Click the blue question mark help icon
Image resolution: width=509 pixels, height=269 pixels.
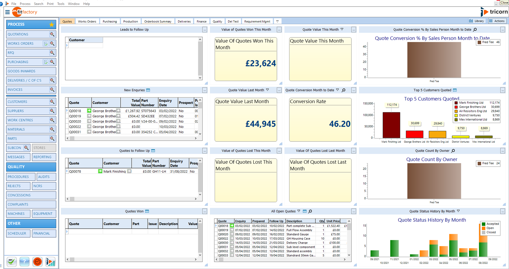[x=24, y=262]
